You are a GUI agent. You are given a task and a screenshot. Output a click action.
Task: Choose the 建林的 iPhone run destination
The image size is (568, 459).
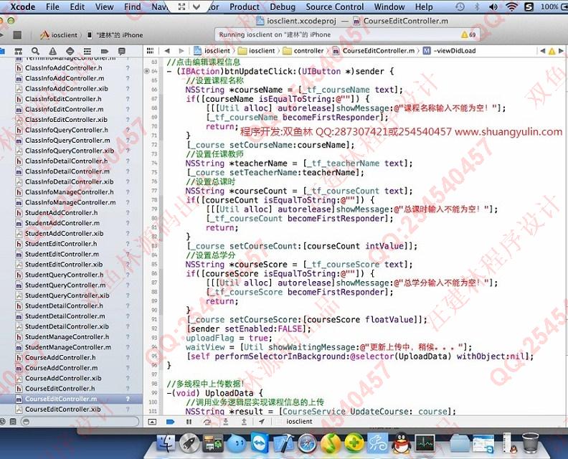point(115,35)
